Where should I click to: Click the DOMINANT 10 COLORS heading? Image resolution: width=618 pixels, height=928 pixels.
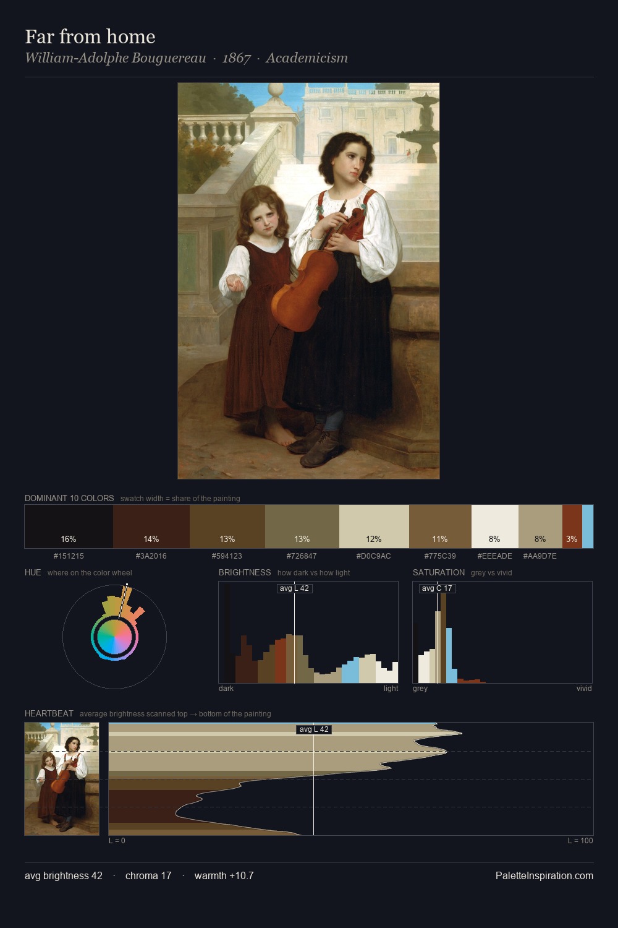(69, 498)
